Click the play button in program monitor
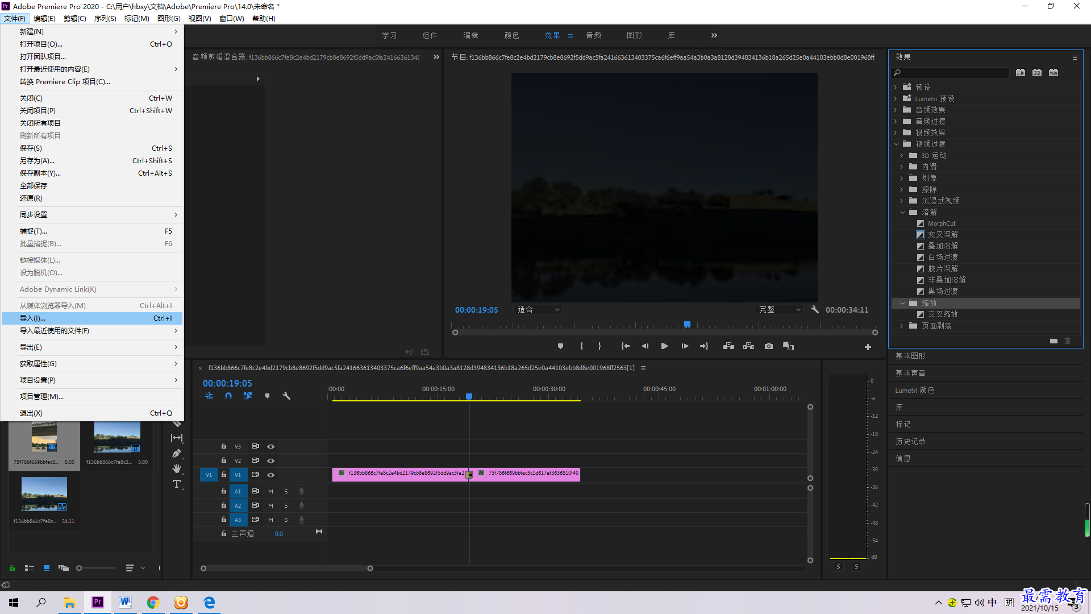This screenshot has width=1091, height=614. (x=664, y=346)
